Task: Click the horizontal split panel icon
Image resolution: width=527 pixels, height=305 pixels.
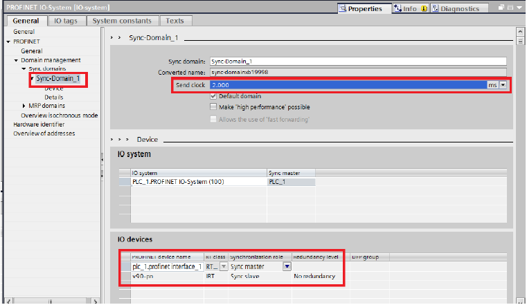Action: (510, 8)
